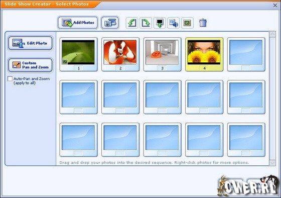Click the photo with speaker audio icon
The width and height of the screenshot is (281, 198).
pos(173,23)
